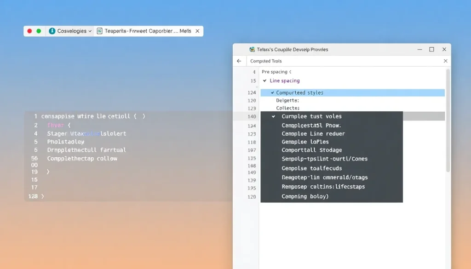Screen dimensions: 471x269
Task: Click the Cosvelogies teal app icon
Action: click(52, 31)
